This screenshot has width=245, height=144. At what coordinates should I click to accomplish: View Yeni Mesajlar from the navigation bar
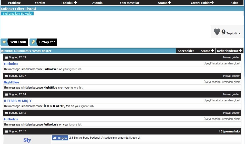(129, 3)
